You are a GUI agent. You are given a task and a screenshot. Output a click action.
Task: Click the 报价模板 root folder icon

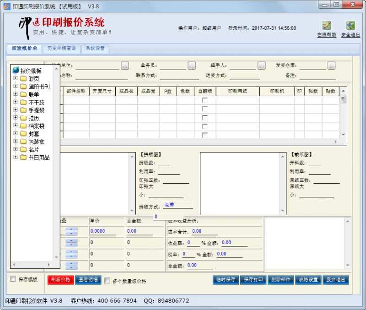click(15, 70)
